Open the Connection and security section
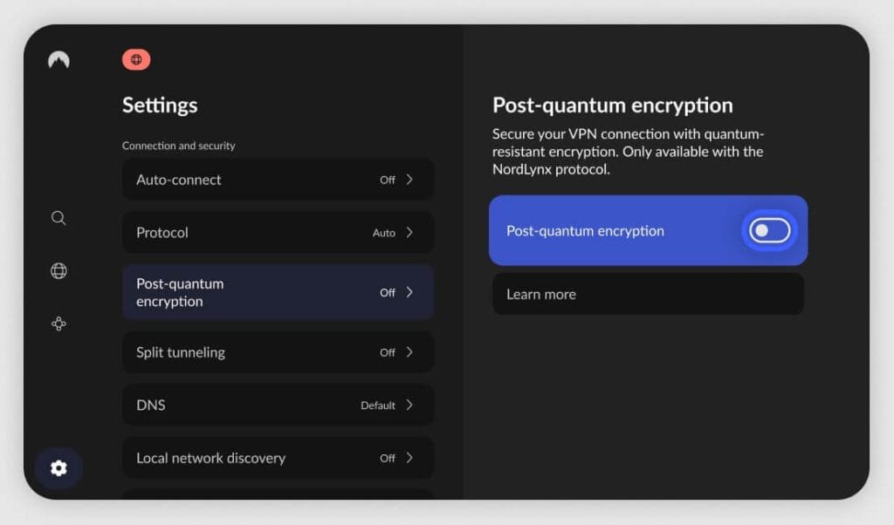The width and height of the screenshot is (894, 525). (179, 146)
